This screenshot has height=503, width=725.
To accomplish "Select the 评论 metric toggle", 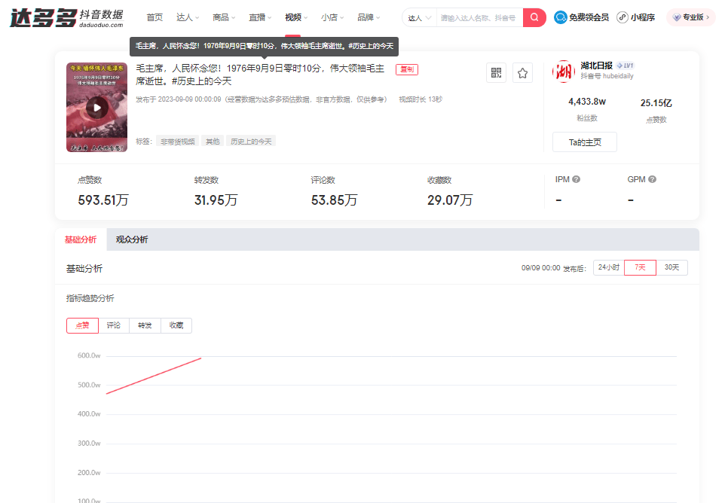I will click(113, 325).
